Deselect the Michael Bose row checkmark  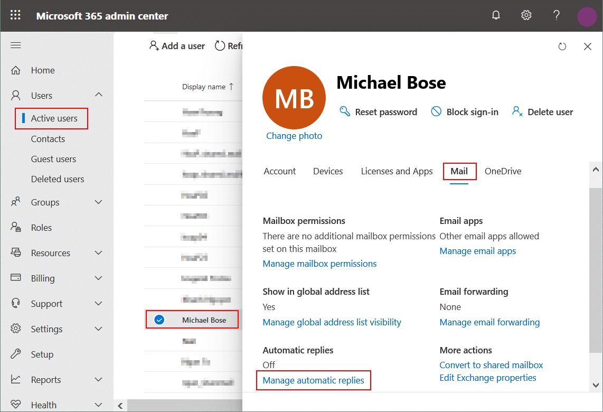159,320
